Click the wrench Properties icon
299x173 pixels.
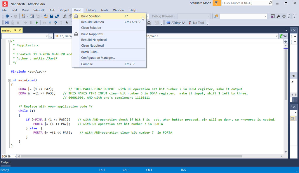pyautogui.click(x=278, y=16)
